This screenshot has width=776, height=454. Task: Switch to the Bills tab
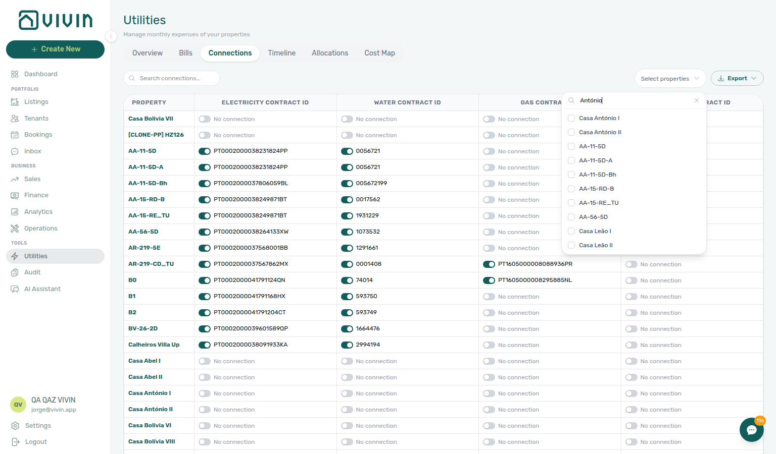(185, 53)
